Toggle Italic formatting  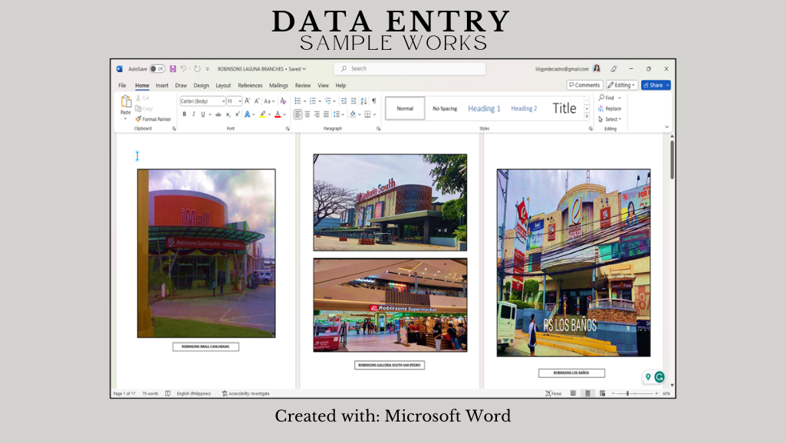(193, 114)
